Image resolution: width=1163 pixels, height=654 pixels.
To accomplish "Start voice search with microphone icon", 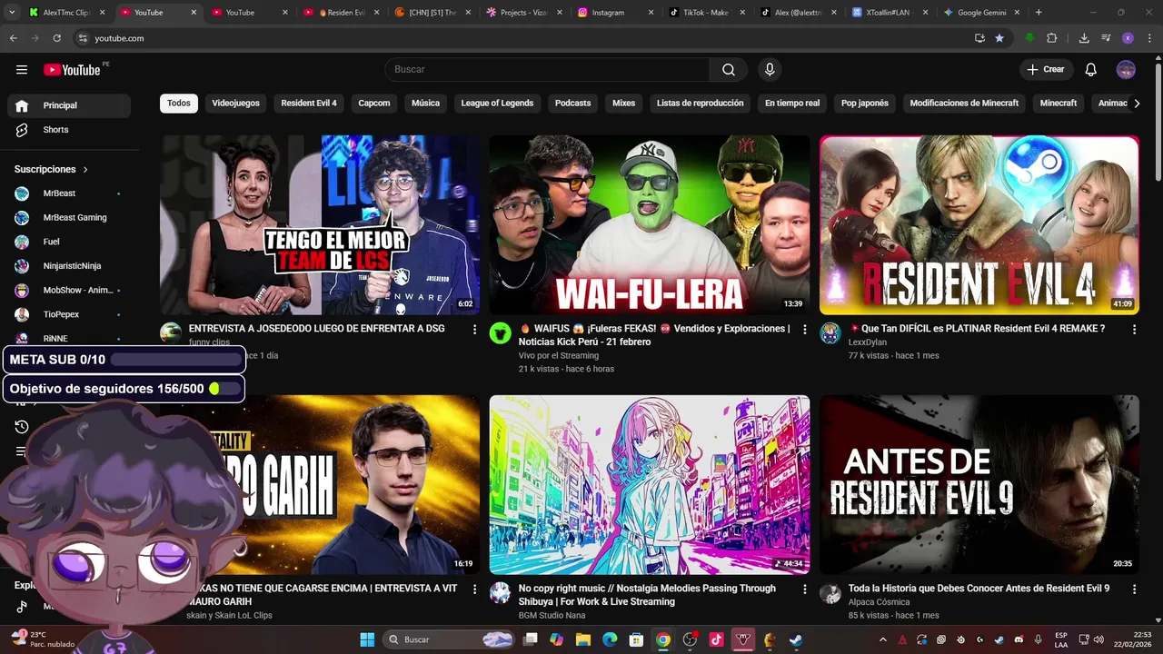I will [x=770, y=70].
